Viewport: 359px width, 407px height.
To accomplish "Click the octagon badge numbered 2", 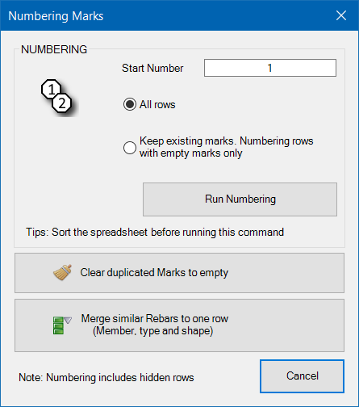I will point(62,103).
